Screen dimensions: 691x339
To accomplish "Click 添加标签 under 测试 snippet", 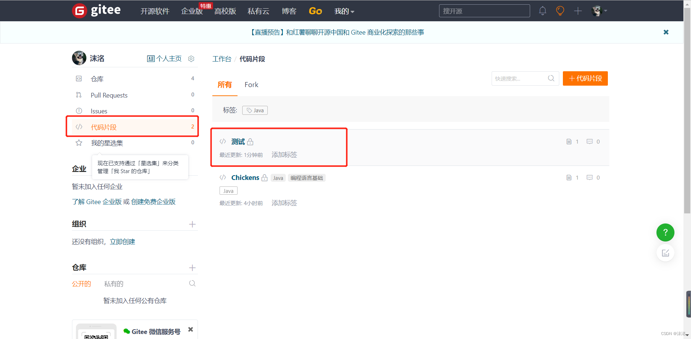I will [284, 155].
